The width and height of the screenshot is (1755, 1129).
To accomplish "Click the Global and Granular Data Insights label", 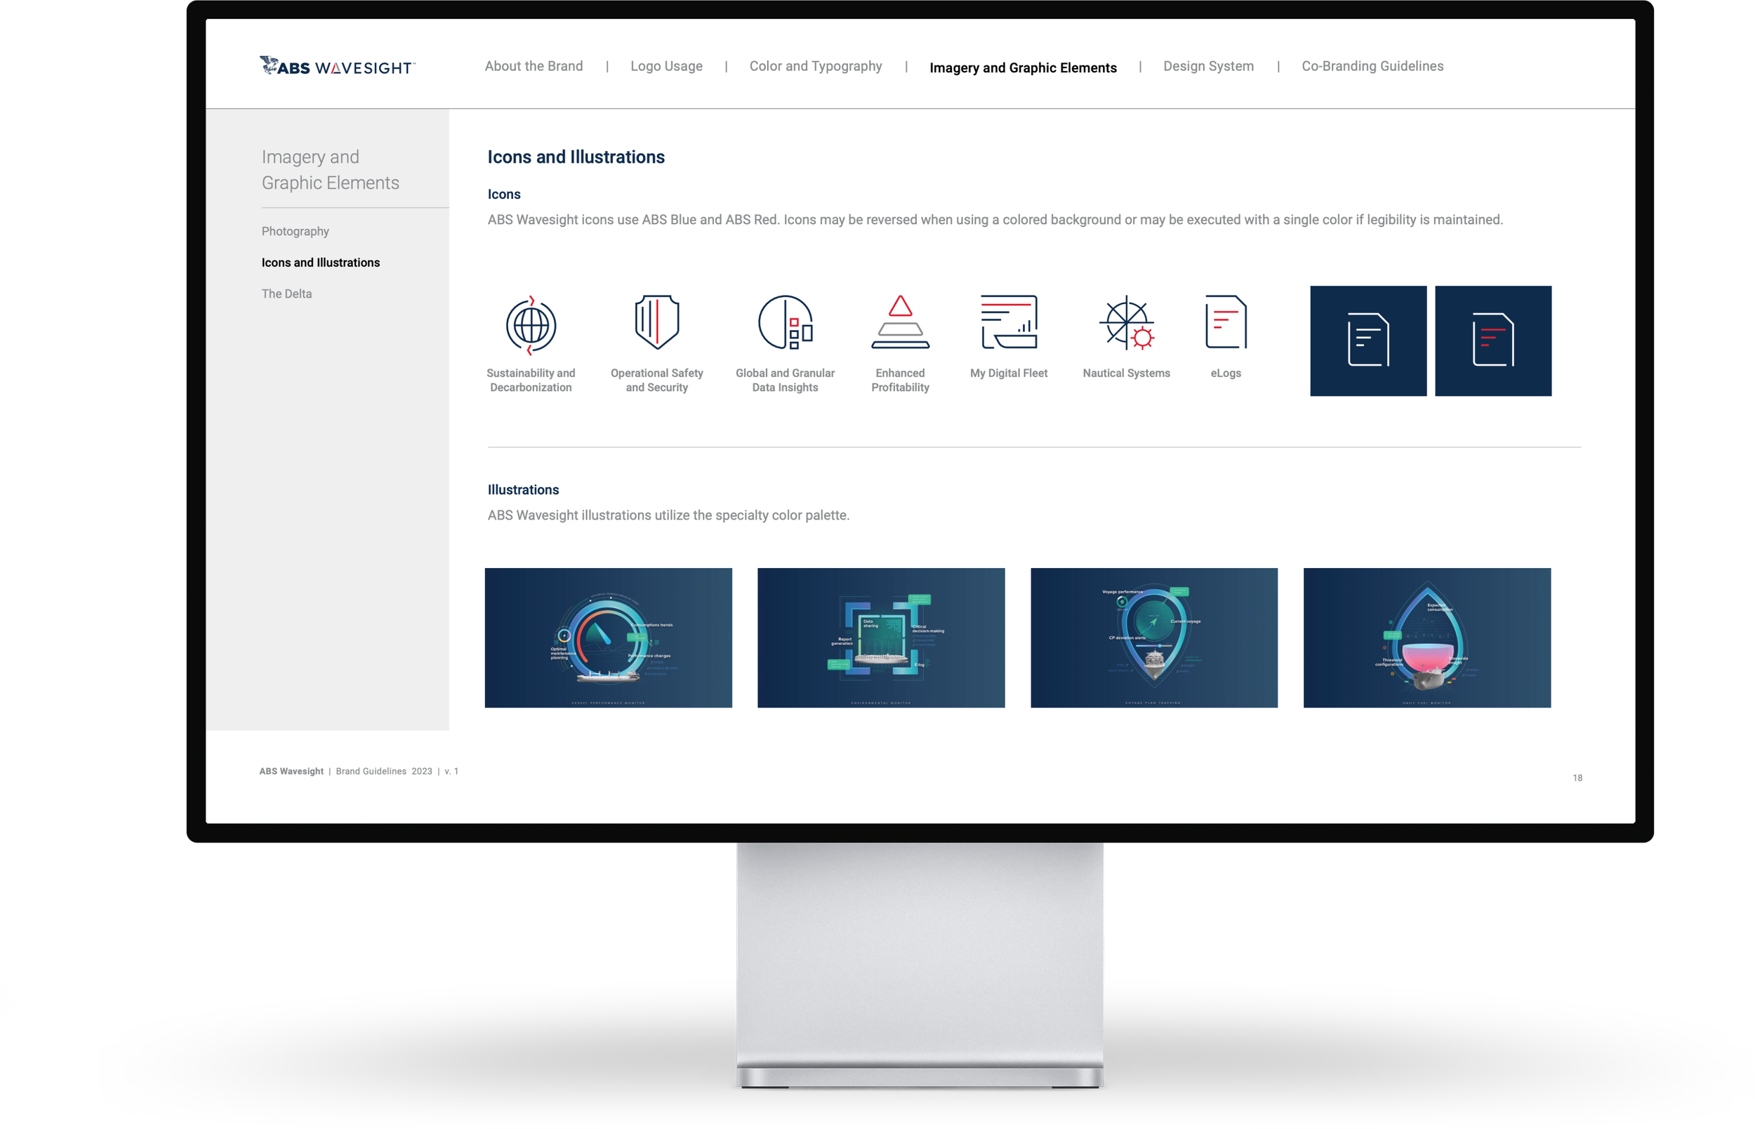I will 785,381.
